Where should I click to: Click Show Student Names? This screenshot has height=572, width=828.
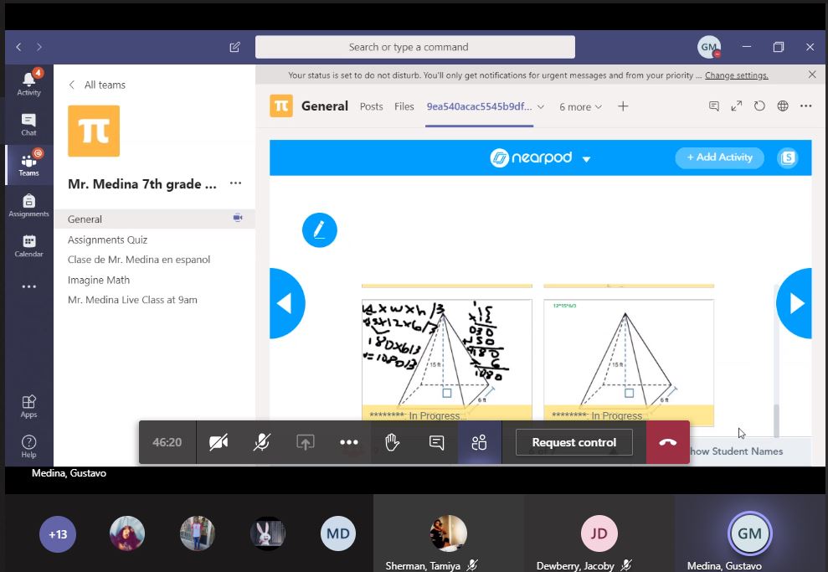click(736, 451)
